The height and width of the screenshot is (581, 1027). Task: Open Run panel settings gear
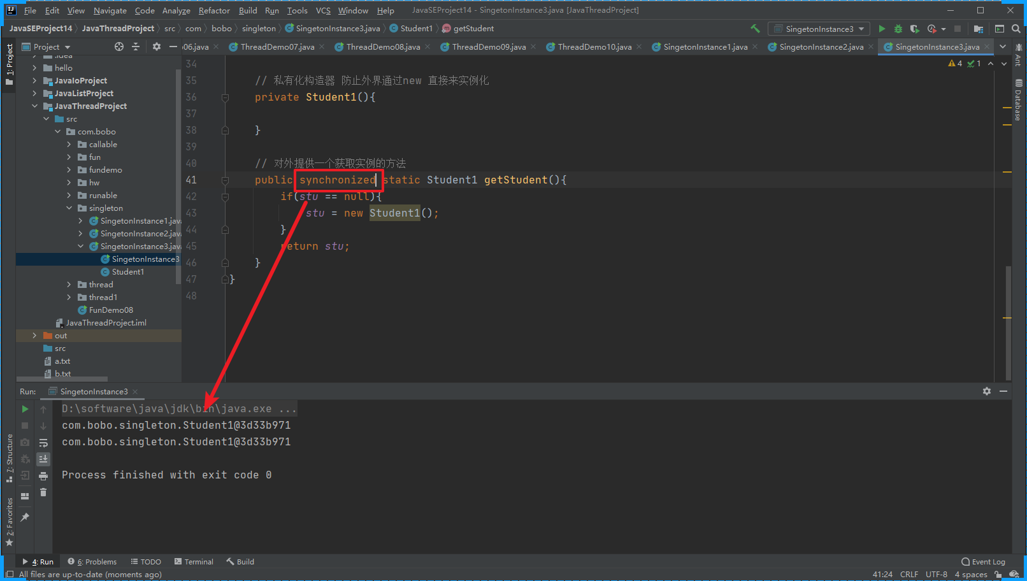pos(987,391)
